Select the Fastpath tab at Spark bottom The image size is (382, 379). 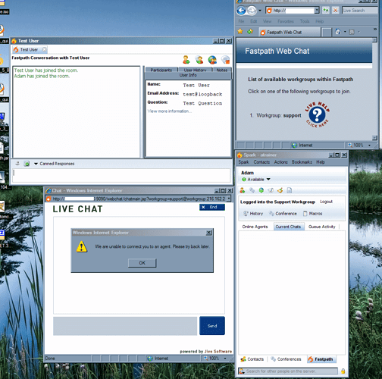(321, 359)
